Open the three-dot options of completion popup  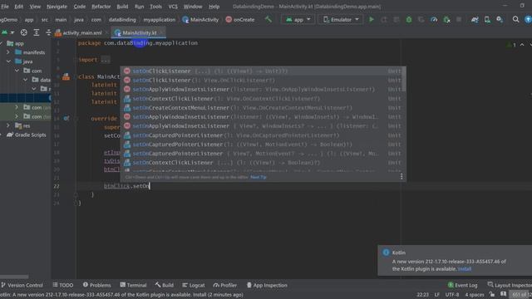click(401, 177)
